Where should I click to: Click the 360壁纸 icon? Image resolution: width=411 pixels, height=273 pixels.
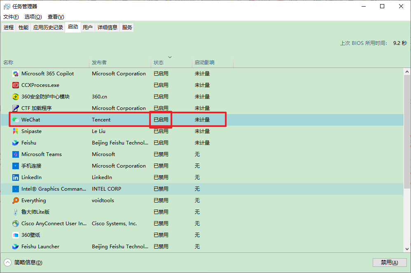click(x=16, y=235)
